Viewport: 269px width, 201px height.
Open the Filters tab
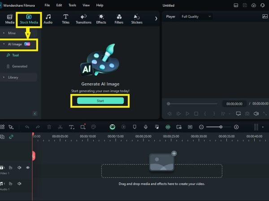[119, 19]
